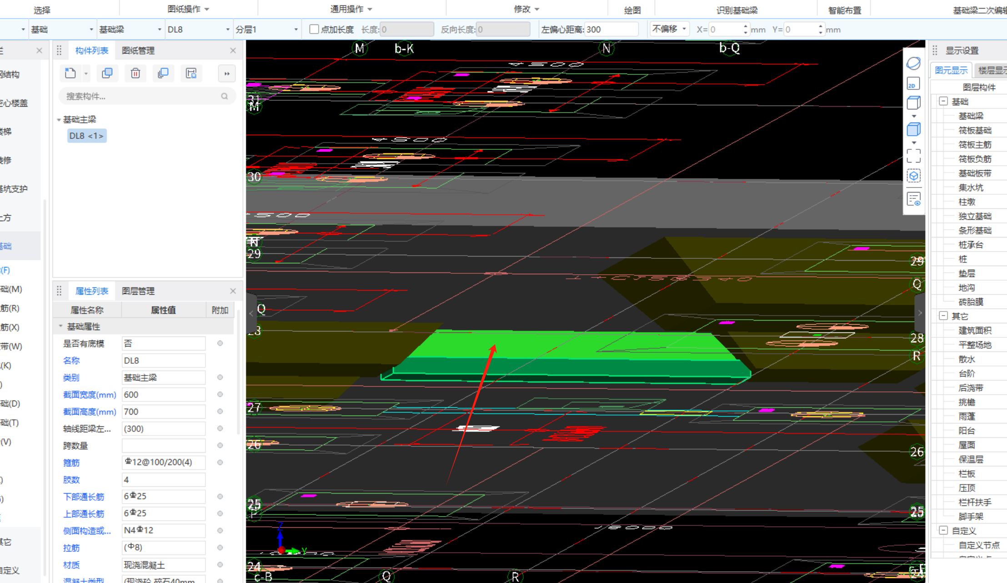Image resolution: width=1007 pixels, height=583 pixels.
Task: Click the 左偏心距离 input field
Action: [x=611, y=30]
